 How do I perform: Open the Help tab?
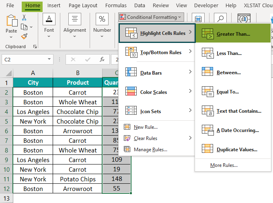coord(231,5)
